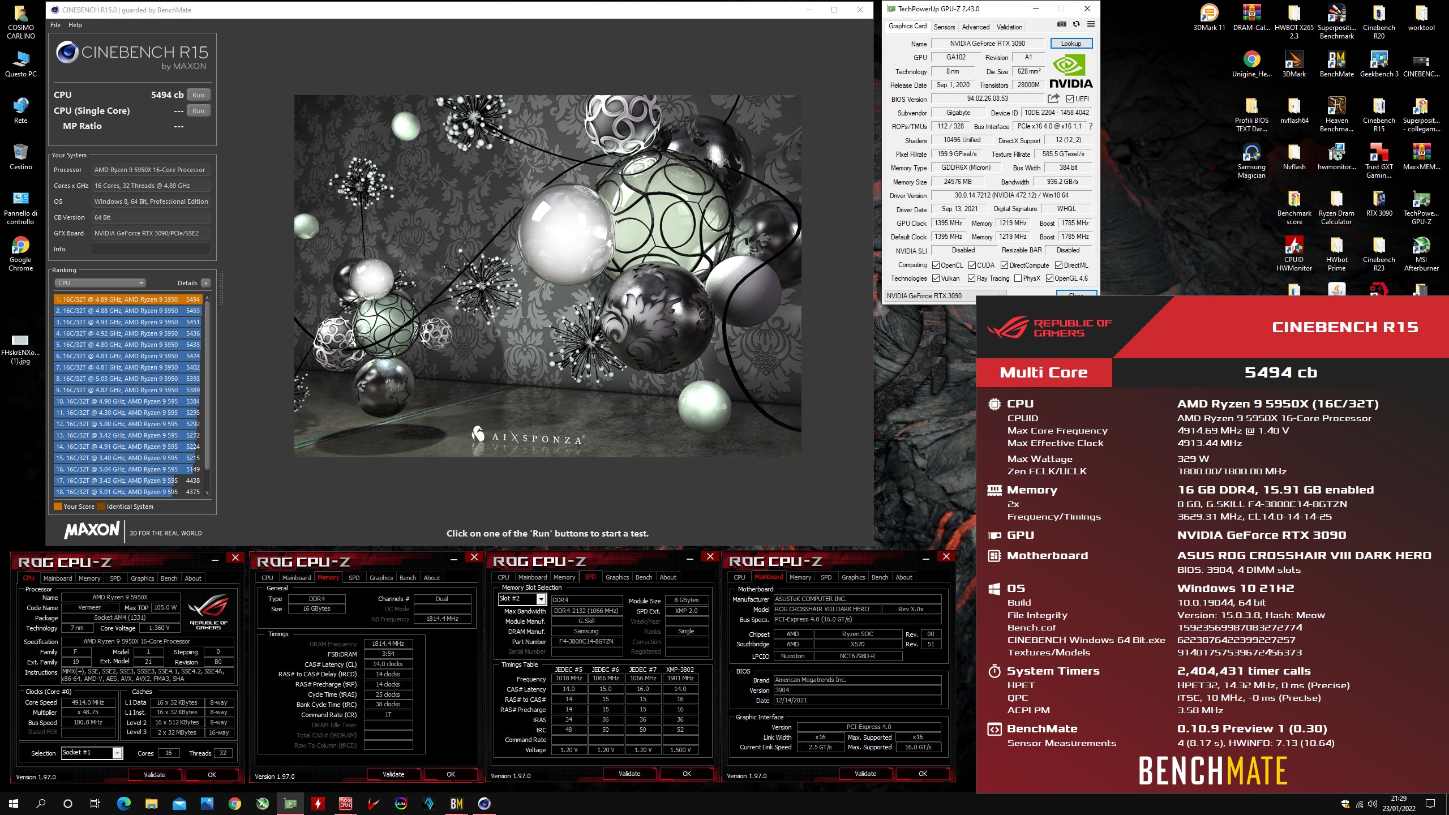
Task: Open the notification center icon
Action: [x=1430, y=804]
